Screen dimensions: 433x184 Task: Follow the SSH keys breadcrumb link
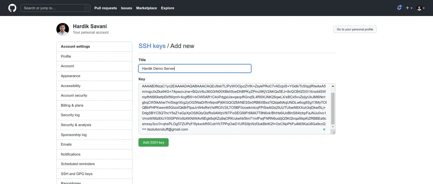(152, 46)
